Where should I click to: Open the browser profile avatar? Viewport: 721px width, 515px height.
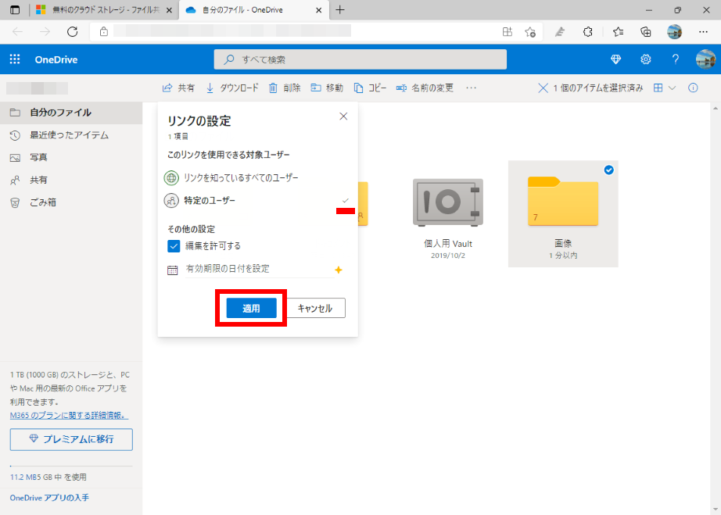(x=675, y=32)
